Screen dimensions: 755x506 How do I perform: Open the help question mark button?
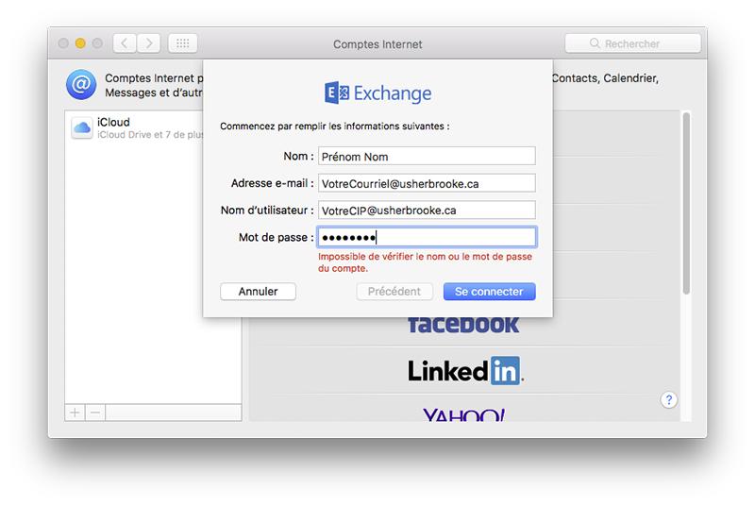coord(668,400)
